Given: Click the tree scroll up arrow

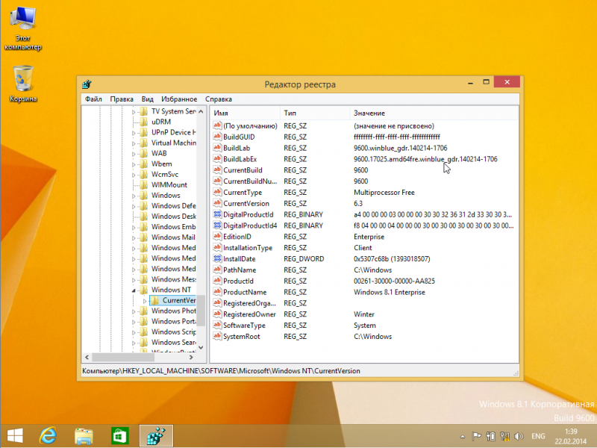Looking at the screenshot, I should coord(201,111).
